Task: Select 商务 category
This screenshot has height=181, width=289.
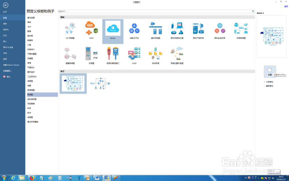Action: coord(29,22)
